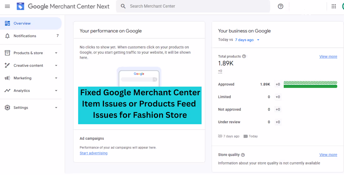344x175 pixels.
Task: Click the Approved products green progress bar
Action: point(310,87)
